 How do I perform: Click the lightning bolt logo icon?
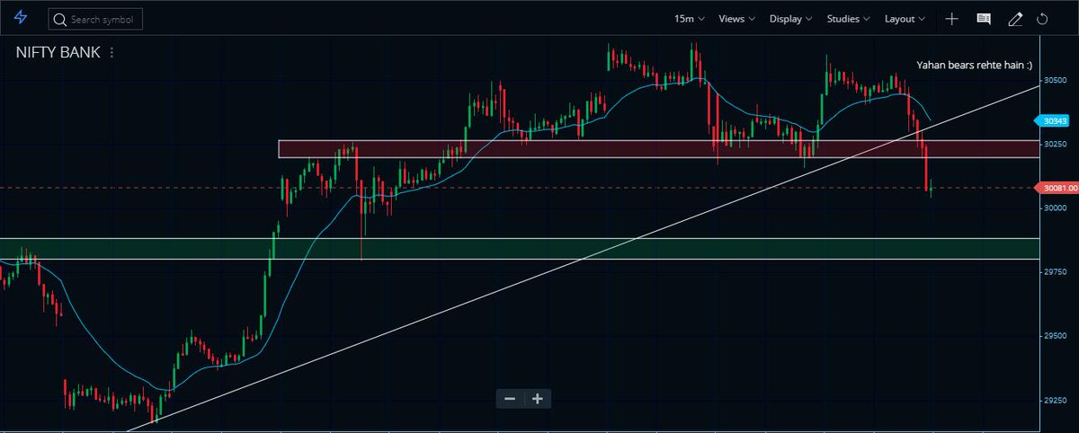(x=21, y=18)
